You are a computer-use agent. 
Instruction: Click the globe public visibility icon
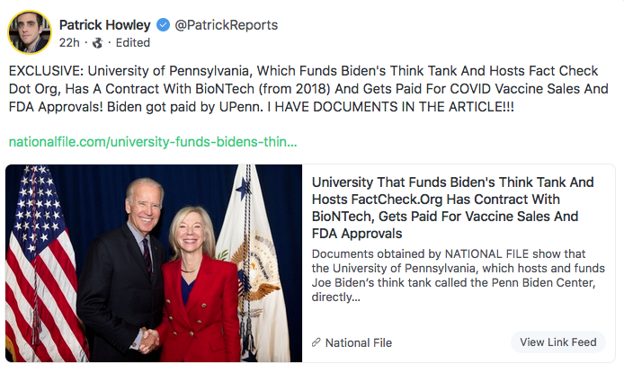click(97, 42)
